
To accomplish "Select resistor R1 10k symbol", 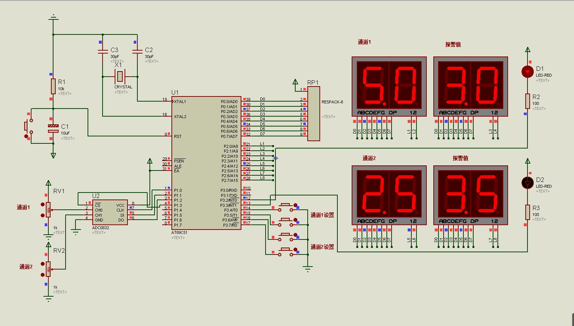I will coord(53,86).
